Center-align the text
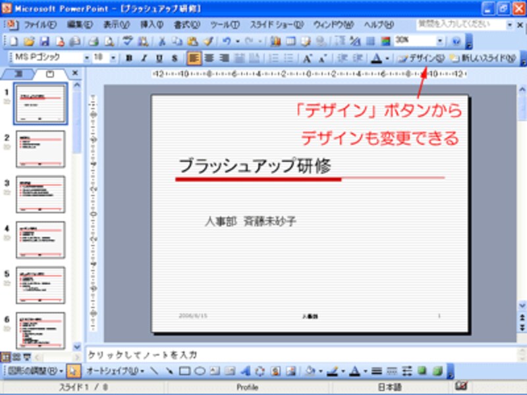The image size is (527, 395). [x=209, y=59]
